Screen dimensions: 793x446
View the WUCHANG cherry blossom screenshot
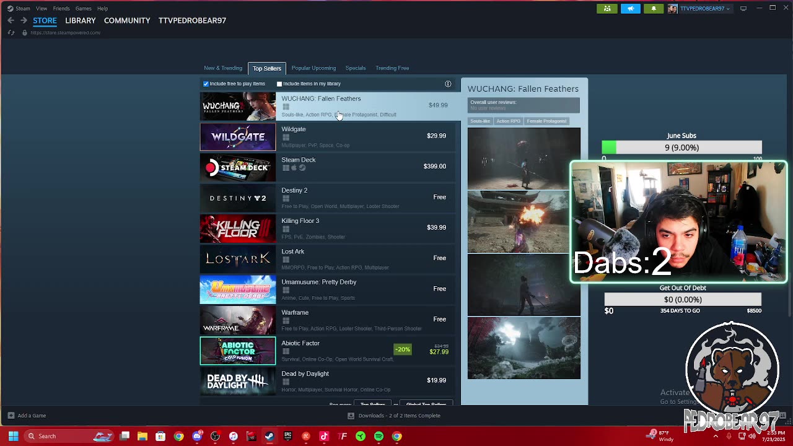pos(524,348)
